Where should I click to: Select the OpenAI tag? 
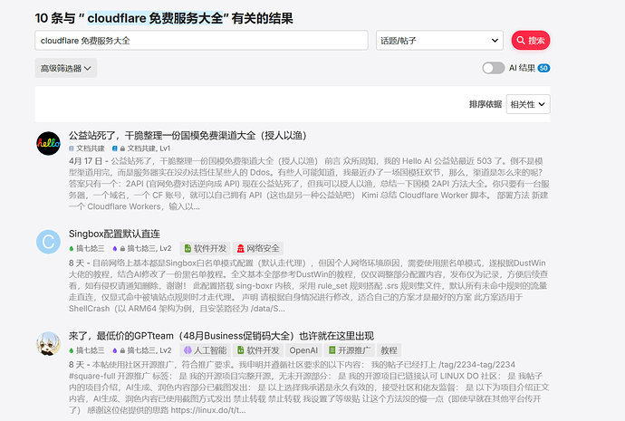303,350
